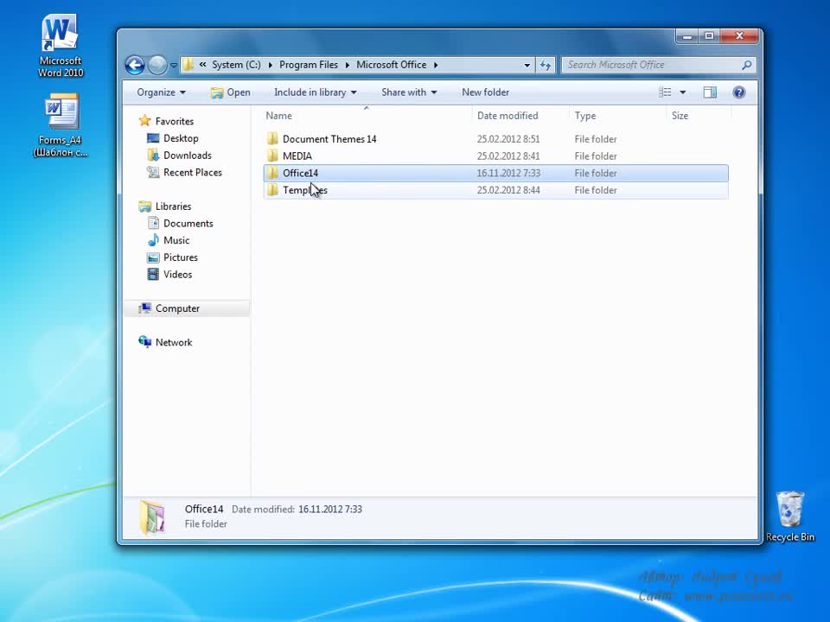Select the Forms_A4 desktop document icon

tap(61, 125)
